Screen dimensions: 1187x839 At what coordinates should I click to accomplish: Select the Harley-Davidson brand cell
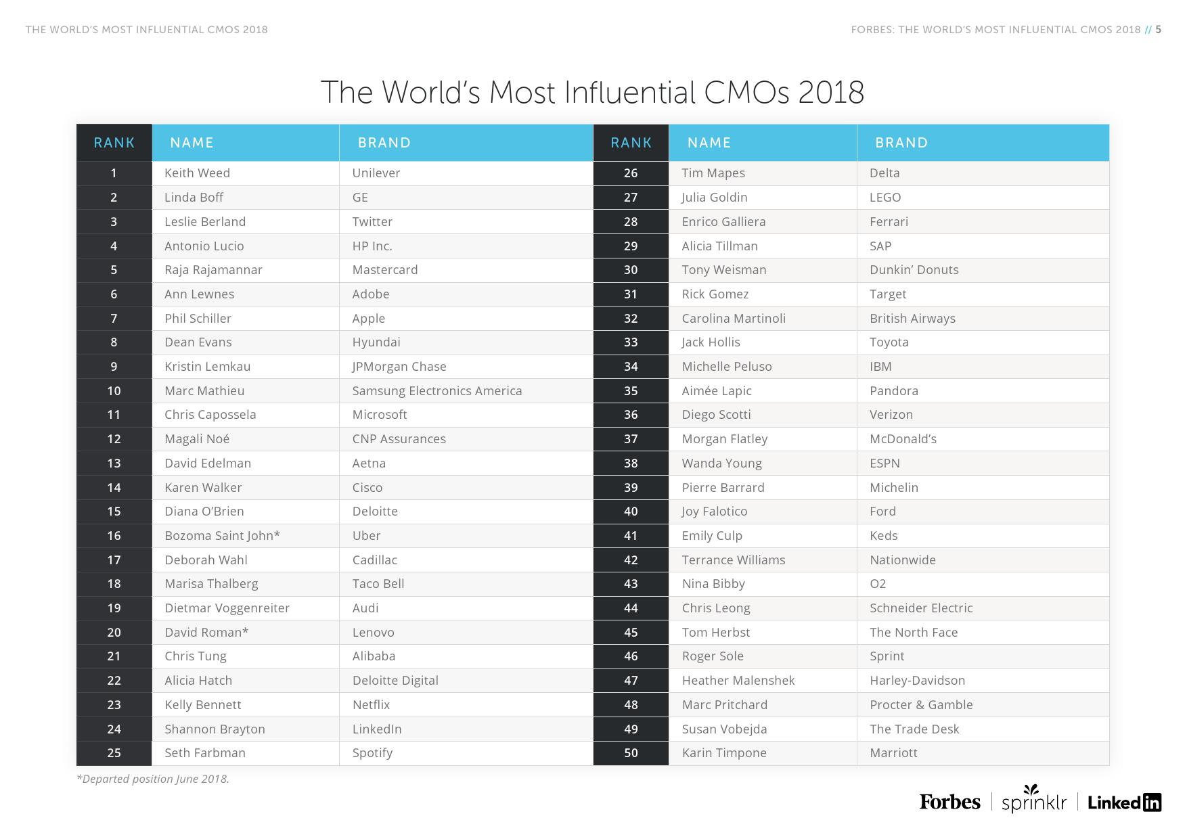pos(917,681)
